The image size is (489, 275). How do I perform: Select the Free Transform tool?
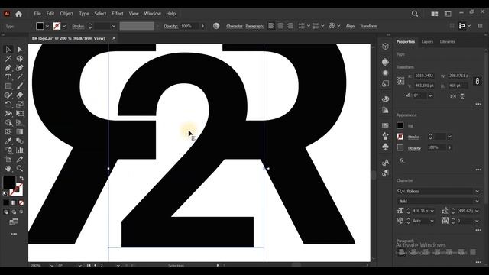pos(20,114)
